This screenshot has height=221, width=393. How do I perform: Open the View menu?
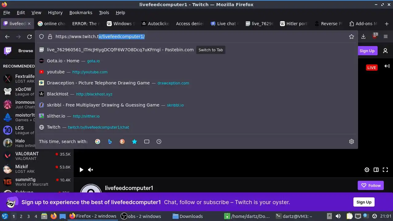[x=36, y=13]
